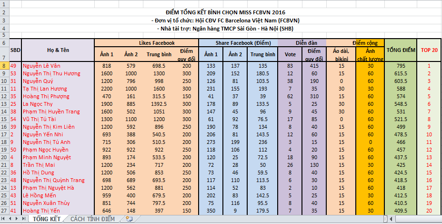Screen dimensions: 442x224
Task: Select the Share Facebook (Điểm) header cell
Action: (x=237, y=43)
